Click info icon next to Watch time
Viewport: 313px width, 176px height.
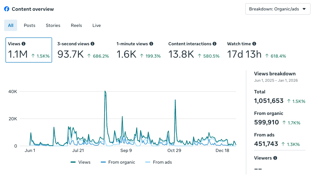coord(254,44)
